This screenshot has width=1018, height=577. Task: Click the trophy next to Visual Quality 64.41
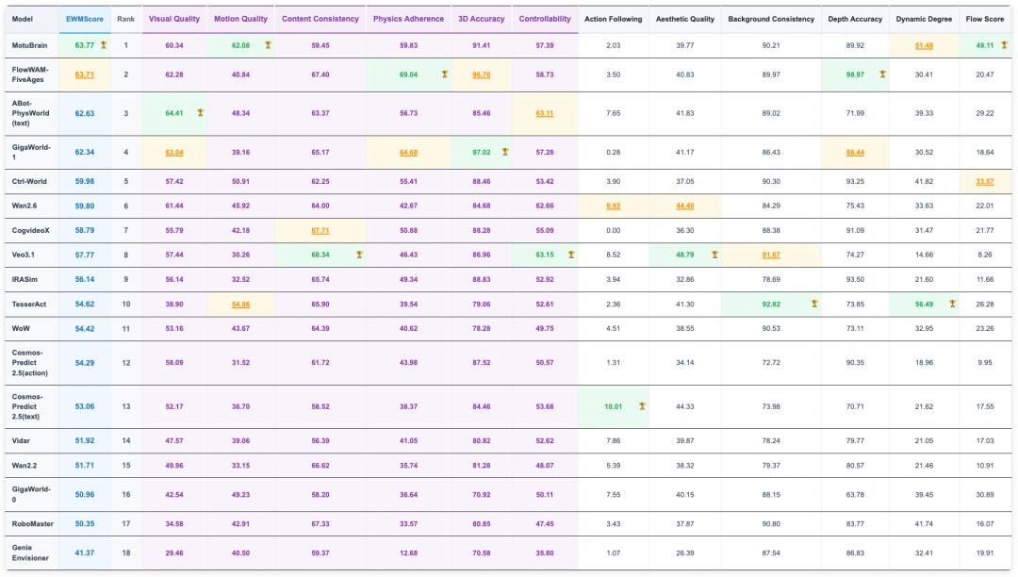(x=200, y=113)
